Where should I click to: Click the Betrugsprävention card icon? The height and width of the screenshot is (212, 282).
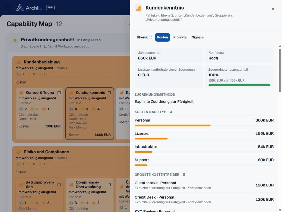pyautogui.click(x=21, y=185)
